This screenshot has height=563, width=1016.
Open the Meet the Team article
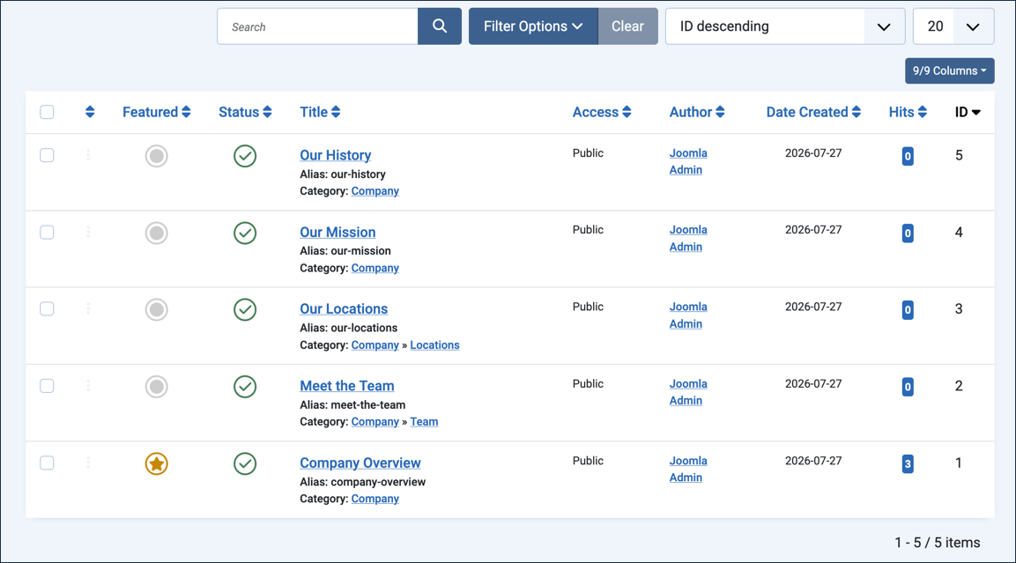click(x=346, y=386)
